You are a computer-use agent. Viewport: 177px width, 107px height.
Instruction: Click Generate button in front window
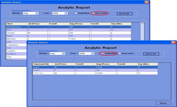tap(151, 54)
